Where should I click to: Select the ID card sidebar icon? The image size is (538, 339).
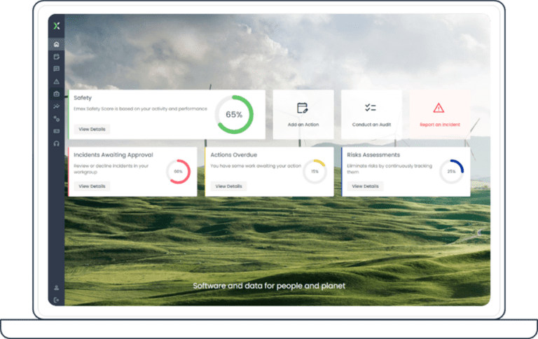coord(56,131)
